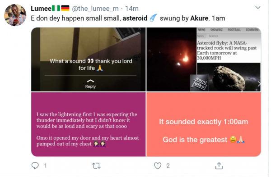Click the reply speech bubble icon
The image size is (271, 177).
pos(35,166)
